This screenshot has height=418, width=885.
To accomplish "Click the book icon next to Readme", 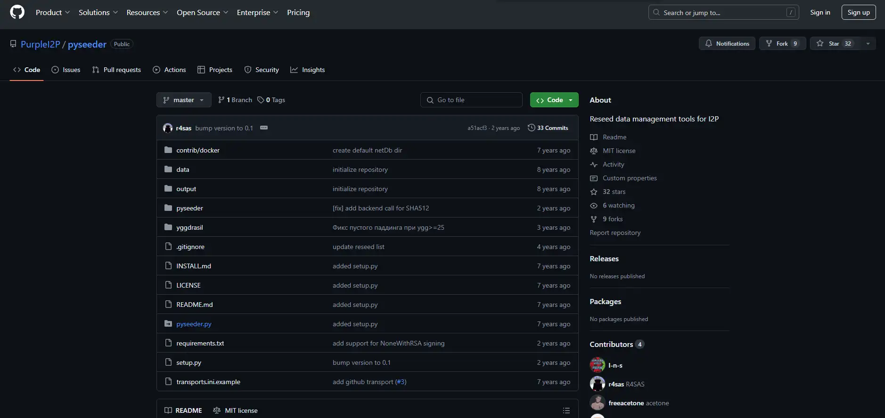I will [594, 137].
